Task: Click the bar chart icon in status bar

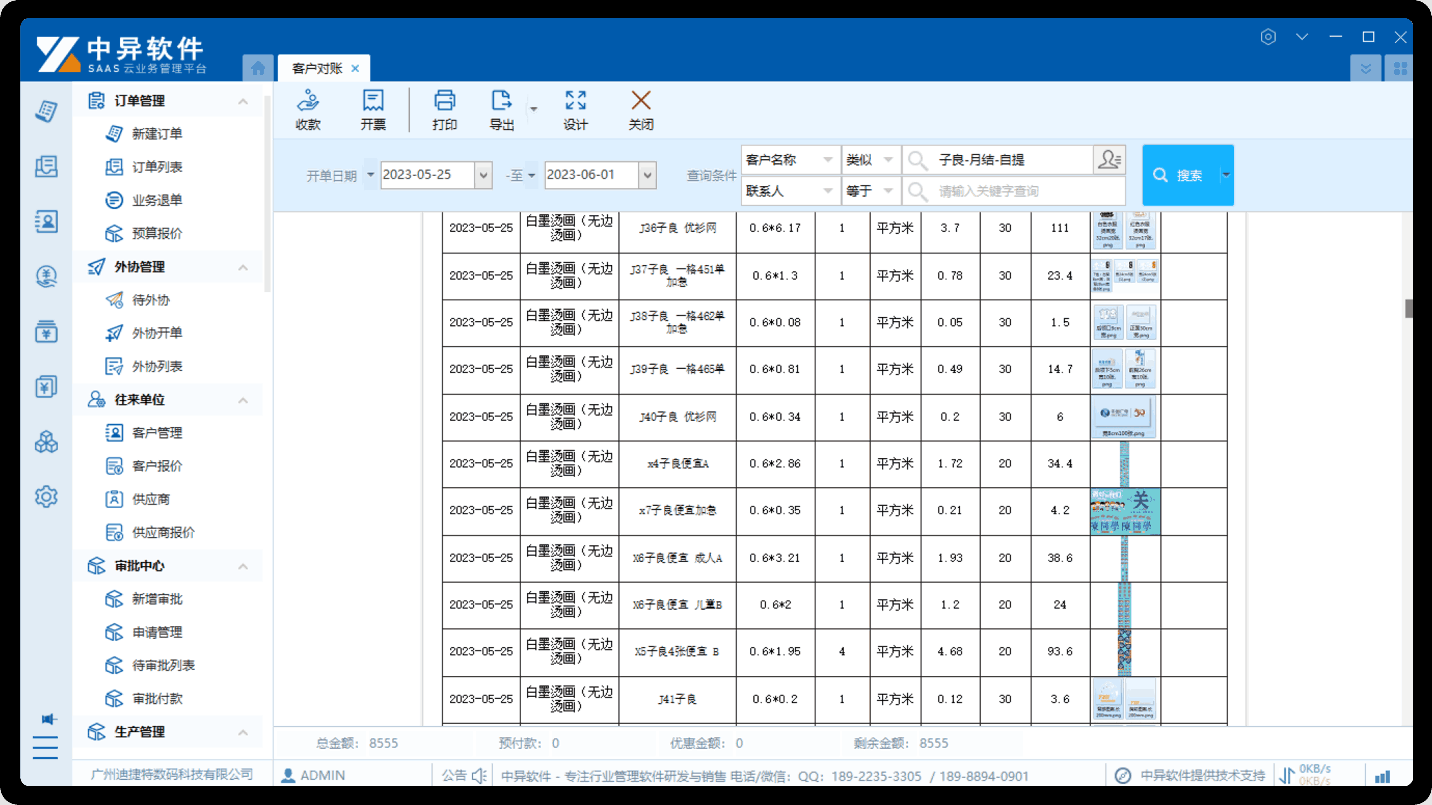Action: [x=1383, y=777]
